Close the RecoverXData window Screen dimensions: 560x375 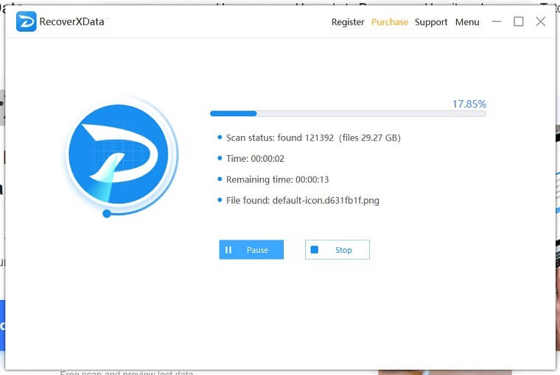point(540,22)
